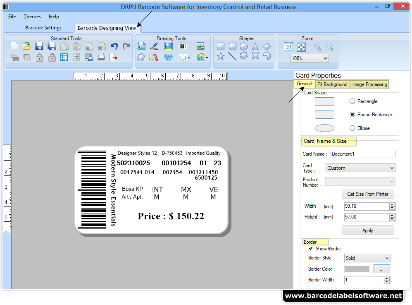Decrease card height with down spinner

tap(392, 219)
